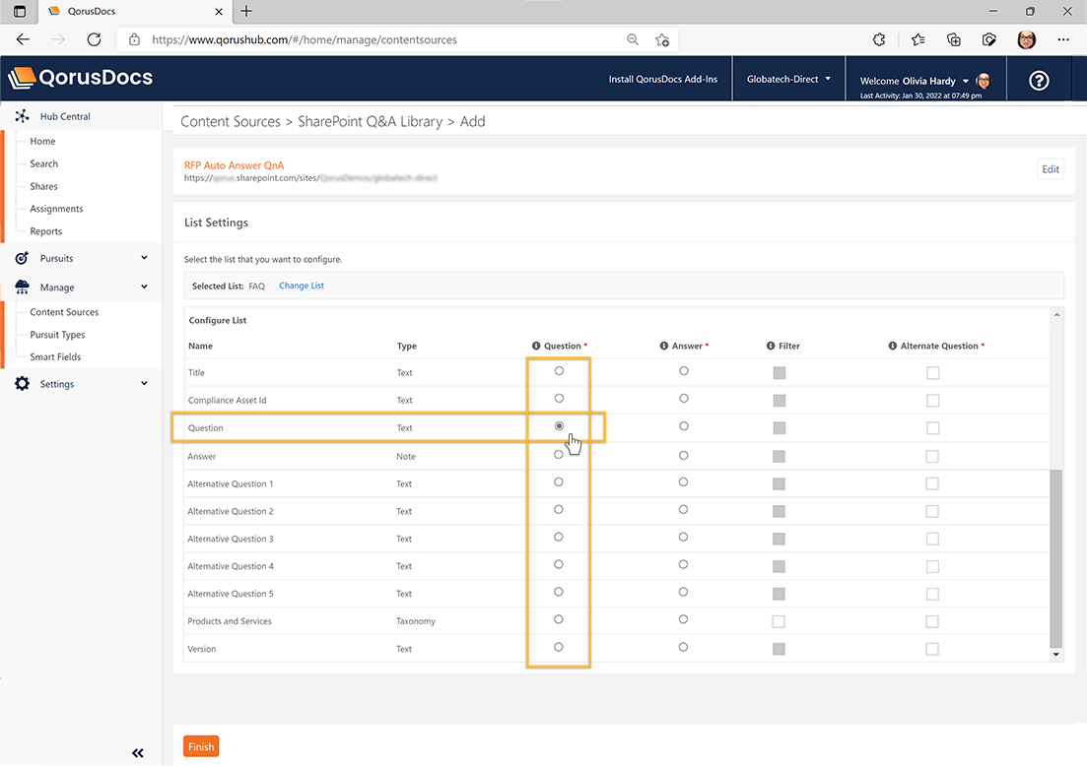Click the RFP Auto Answer QnA link

tap(234, 165)
